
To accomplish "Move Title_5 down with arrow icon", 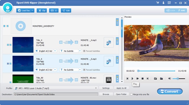I will point(117,62).
